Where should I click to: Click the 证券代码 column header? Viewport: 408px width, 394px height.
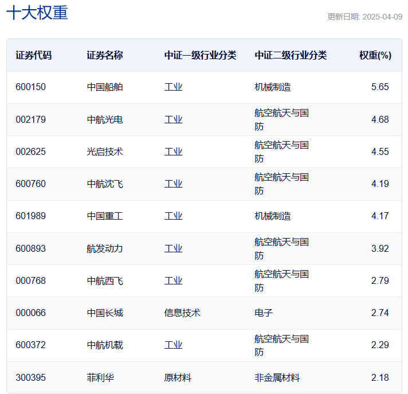click(33, 55)
